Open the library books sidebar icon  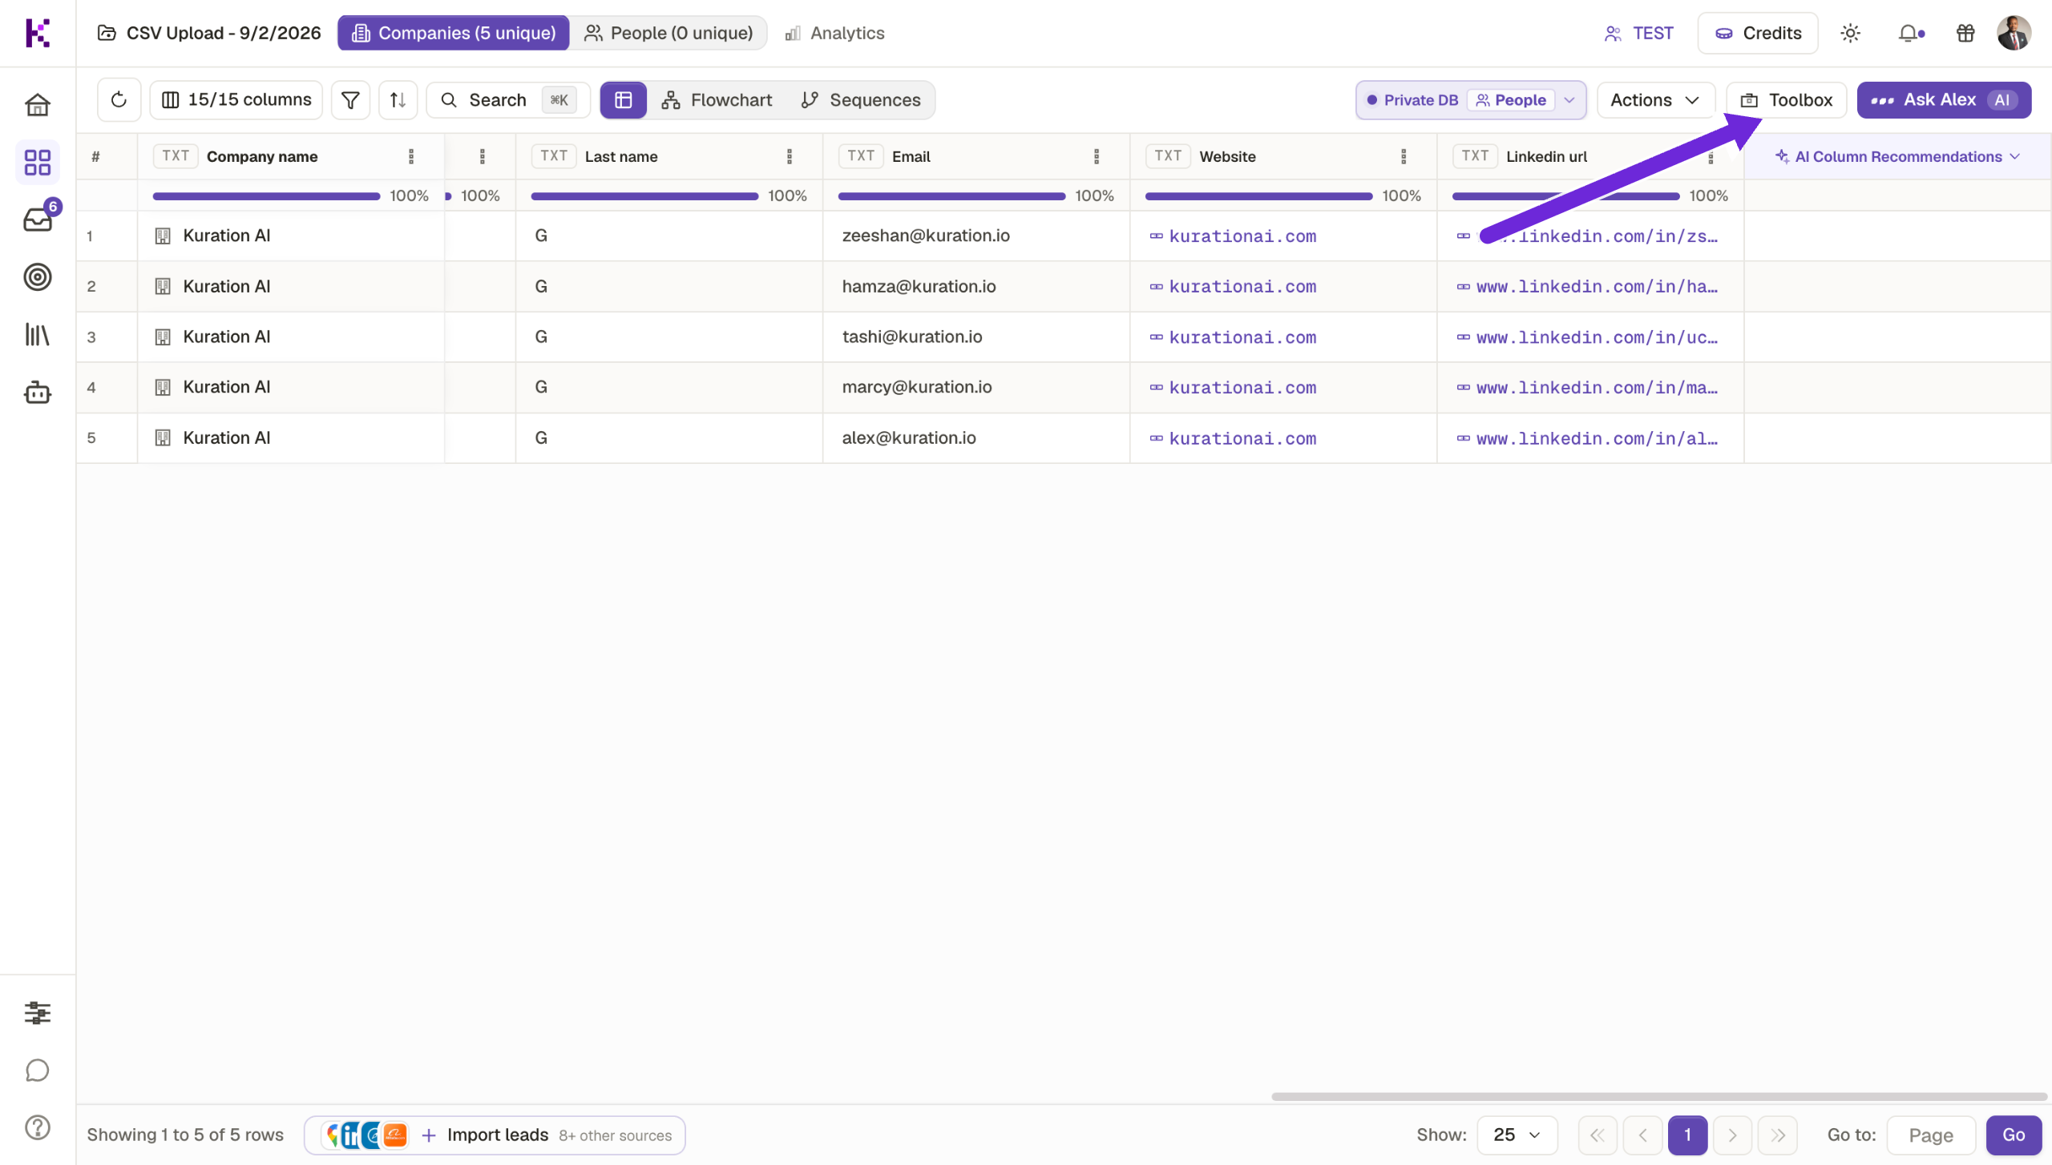38,335
